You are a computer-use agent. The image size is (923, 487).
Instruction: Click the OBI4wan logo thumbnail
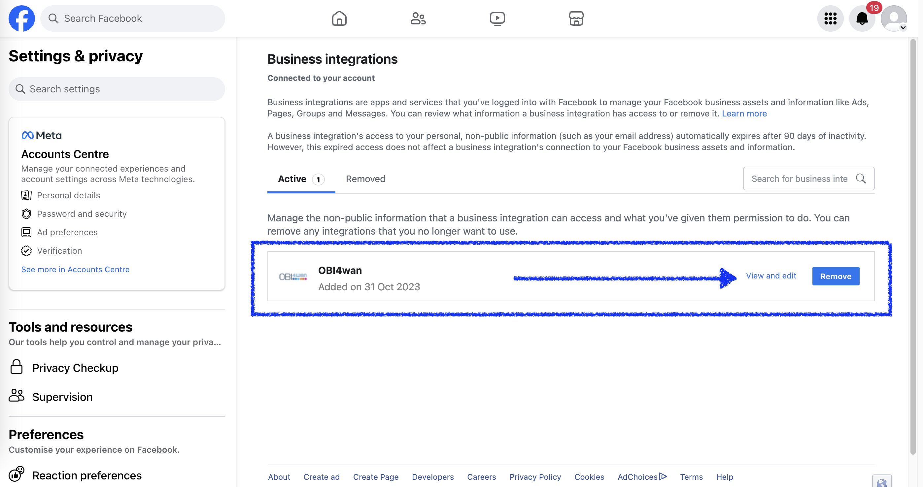click(293, 276)
